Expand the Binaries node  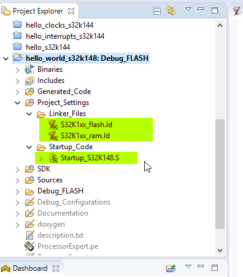point(18,70)
